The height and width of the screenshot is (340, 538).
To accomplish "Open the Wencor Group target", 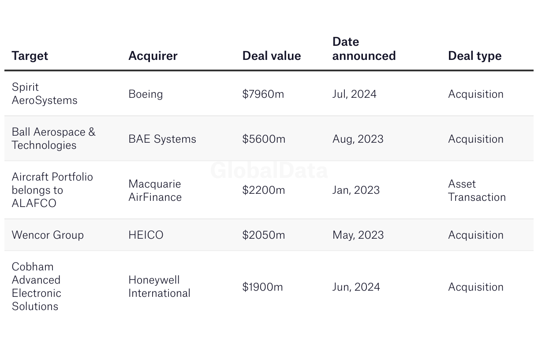I will coord(48,235).
